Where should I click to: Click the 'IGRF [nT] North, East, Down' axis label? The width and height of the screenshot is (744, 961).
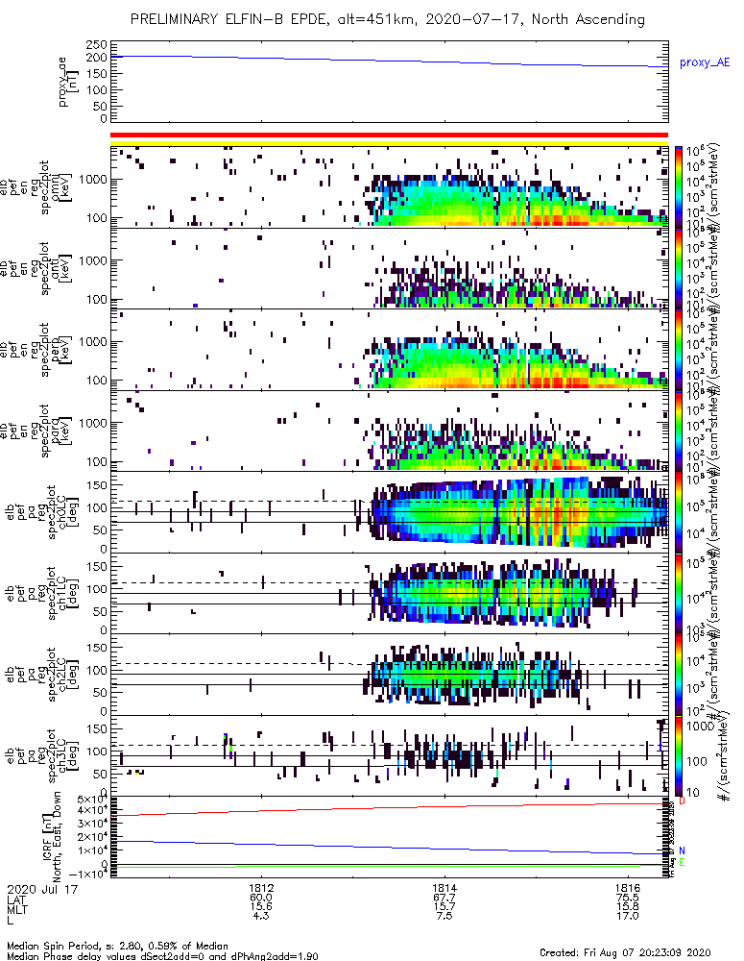click(53, 835)
